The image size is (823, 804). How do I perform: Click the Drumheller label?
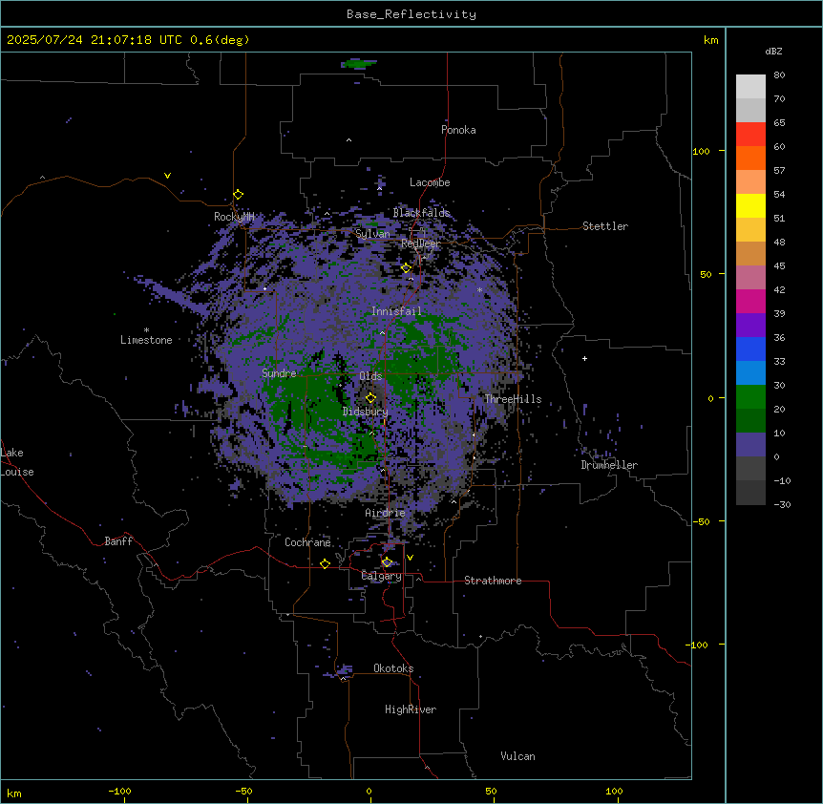click(x=609, y=465)
